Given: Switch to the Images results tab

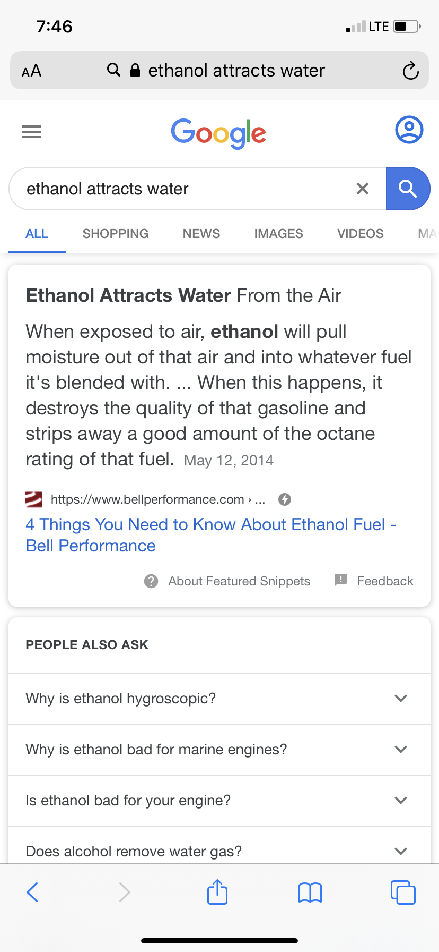Looking at the screenshot, I should [x=278, y=234].
